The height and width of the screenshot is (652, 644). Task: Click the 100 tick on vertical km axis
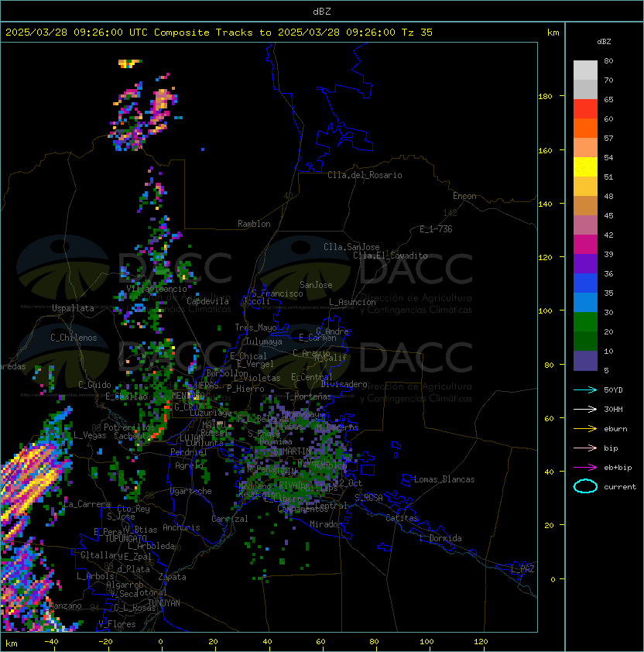click(545, 311)
